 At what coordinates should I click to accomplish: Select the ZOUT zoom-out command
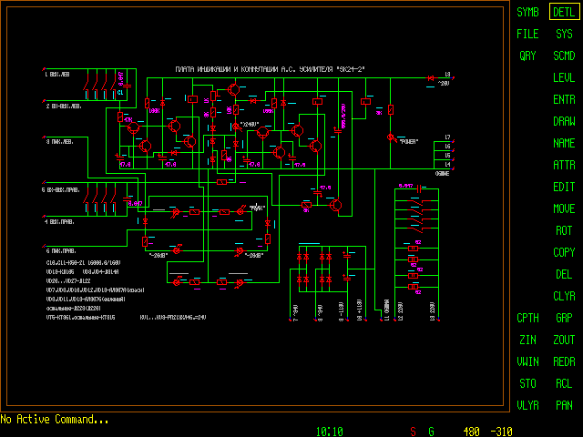(564, 340)
